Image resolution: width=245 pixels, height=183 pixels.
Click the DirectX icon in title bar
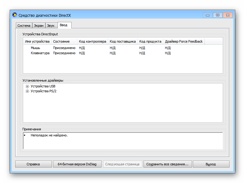pyautogui.click(x=15, y=15)
